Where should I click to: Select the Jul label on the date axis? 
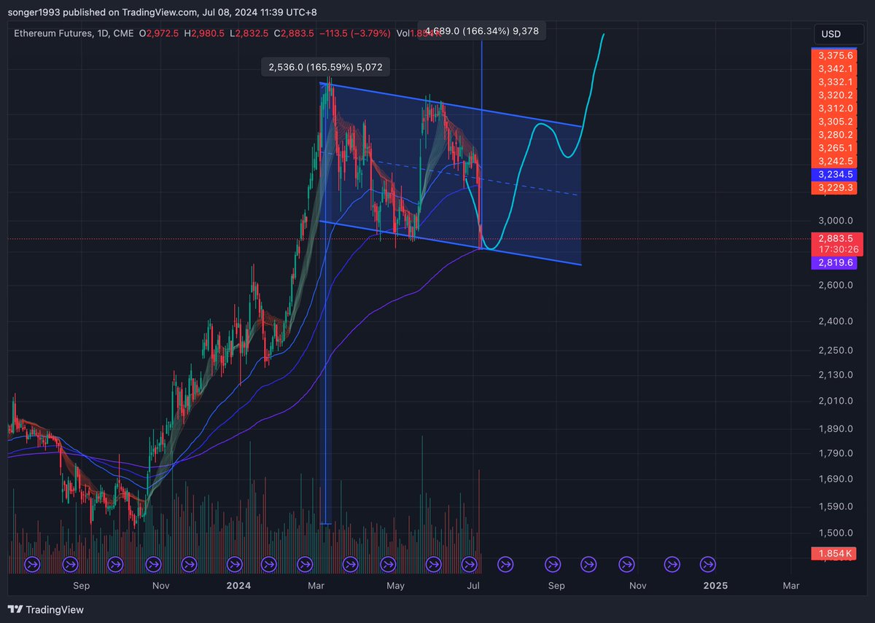[473, 585]
